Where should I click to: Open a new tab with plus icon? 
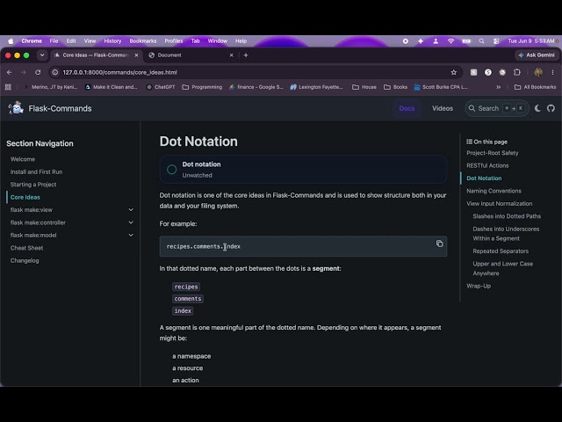[246, 55]
